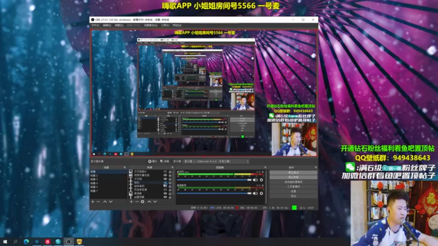Click the Stop Streaming (停止推流) button

[293, 173]
